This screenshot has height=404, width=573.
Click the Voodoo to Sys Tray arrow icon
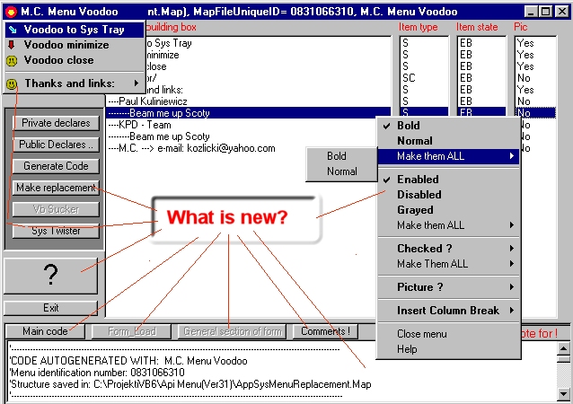[12, 29]
